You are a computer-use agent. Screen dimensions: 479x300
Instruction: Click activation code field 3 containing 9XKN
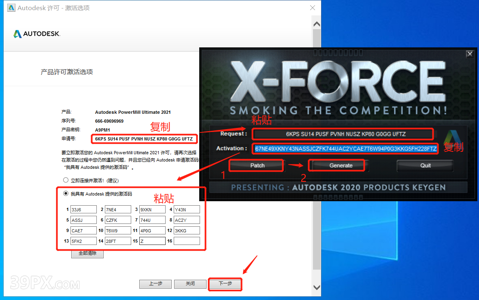pos(152,210)
